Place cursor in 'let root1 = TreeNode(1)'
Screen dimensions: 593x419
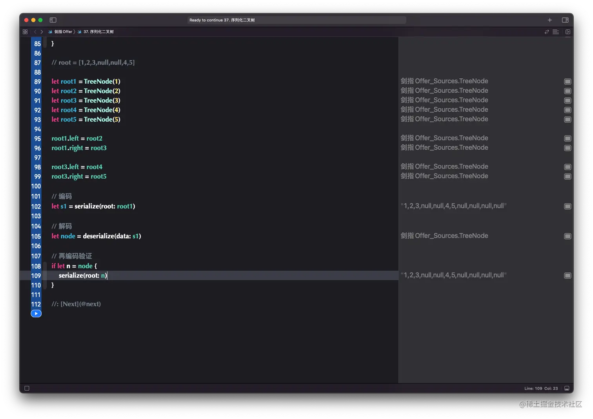(86, 81)
